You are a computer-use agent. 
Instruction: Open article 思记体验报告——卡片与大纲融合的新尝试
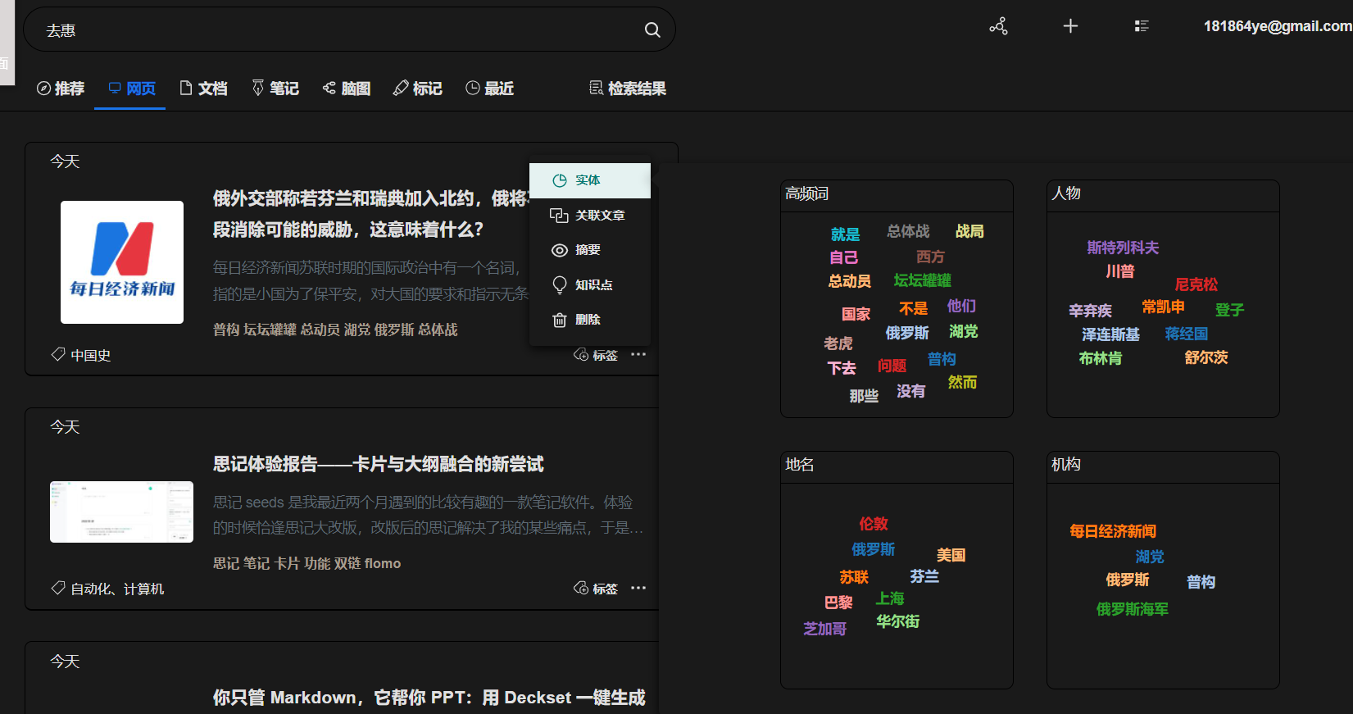(x=378, y=464)
